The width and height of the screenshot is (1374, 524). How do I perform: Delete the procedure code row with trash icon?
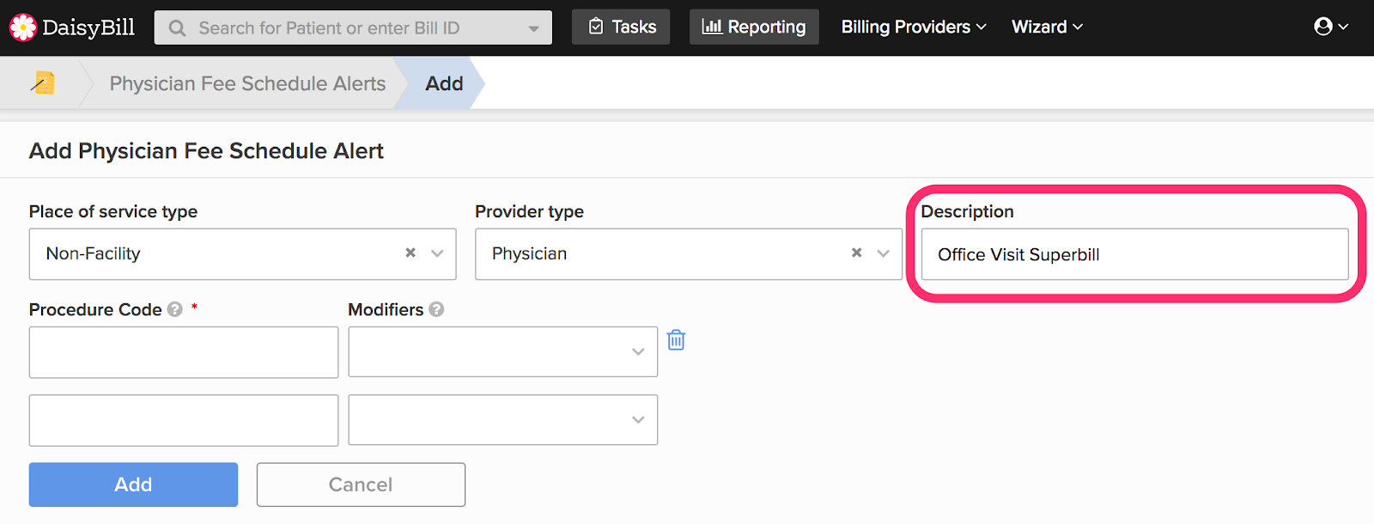pyautogui.click(x=677, y=340)
